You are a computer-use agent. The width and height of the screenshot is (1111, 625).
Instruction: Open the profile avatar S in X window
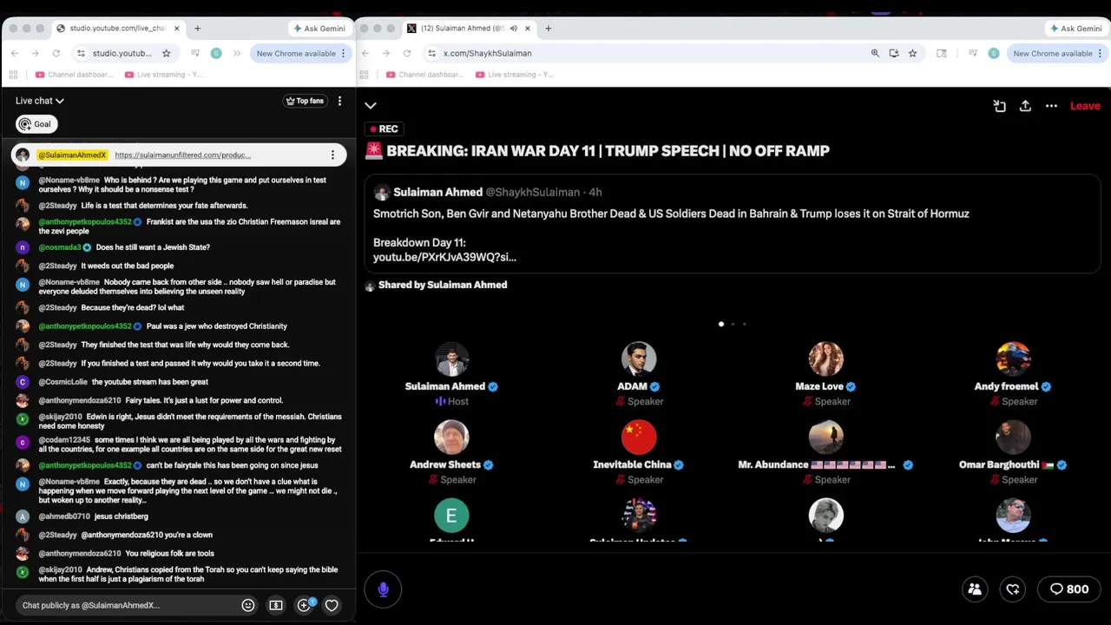coord(994,53)
